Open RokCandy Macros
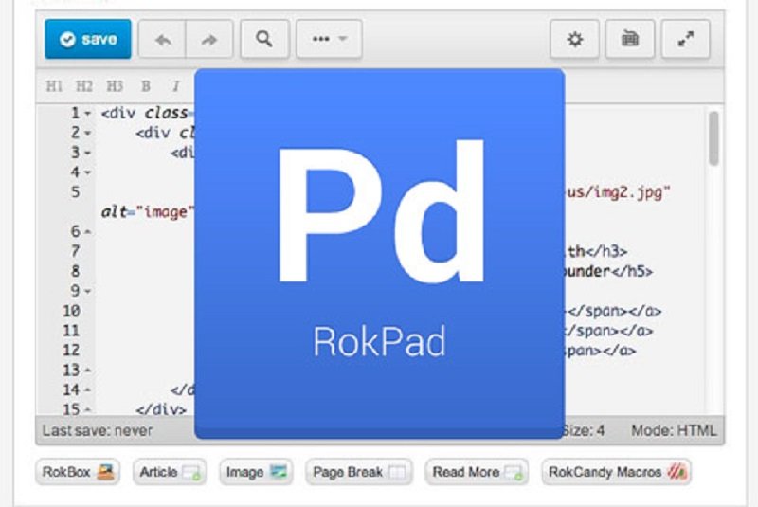The width and height of the screenshot is (758, 507). [617, 472]
